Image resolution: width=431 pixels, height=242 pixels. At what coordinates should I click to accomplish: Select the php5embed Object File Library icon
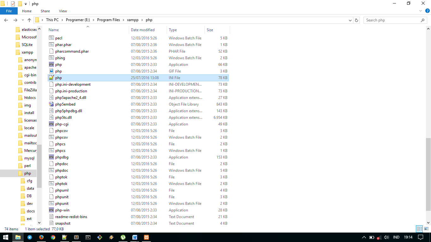51,104
